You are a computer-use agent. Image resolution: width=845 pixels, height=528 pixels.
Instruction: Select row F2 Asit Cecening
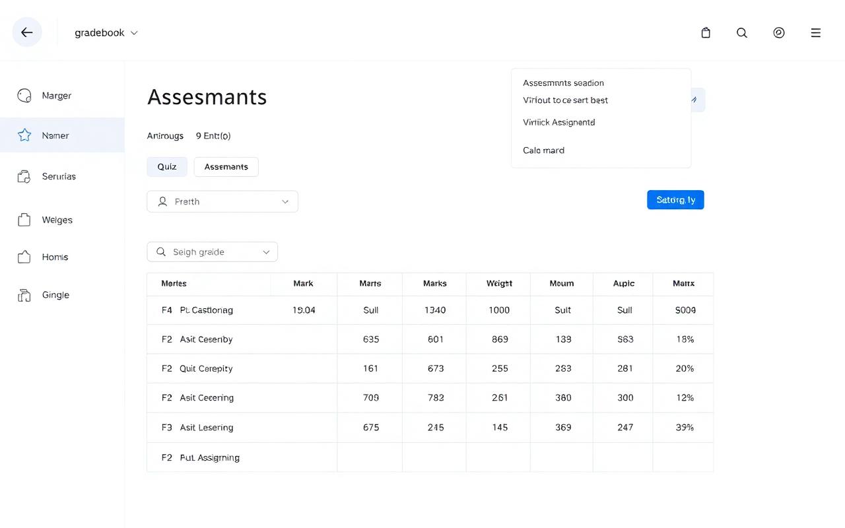pyautogui.click(x=430, y=398)
